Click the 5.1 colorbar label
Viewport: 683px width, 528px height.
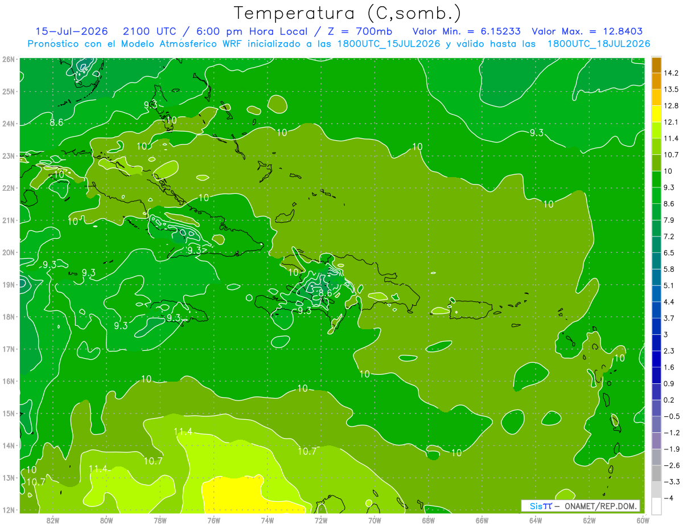point(669,285)
